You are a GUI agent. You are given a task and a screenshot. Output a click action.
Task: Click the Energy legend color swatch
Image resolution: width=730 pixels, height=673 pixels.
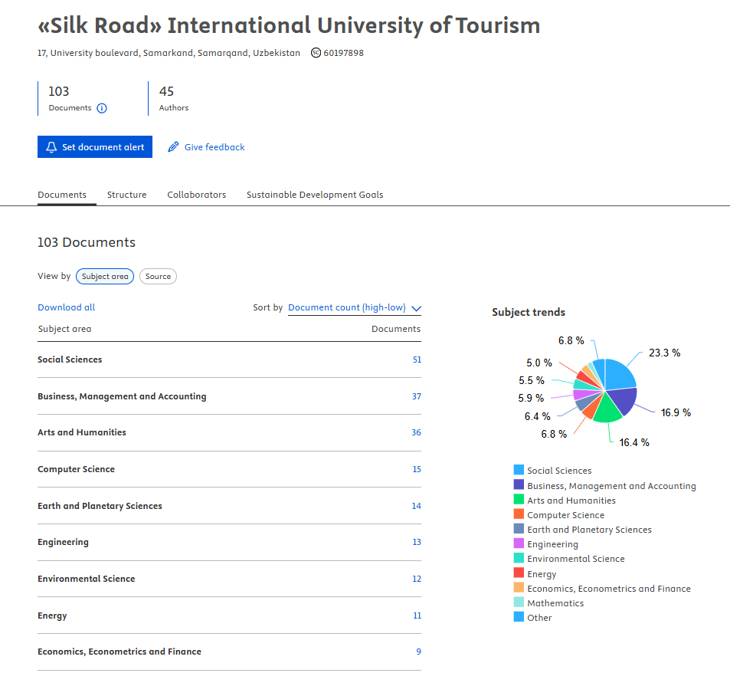[519, 573]
